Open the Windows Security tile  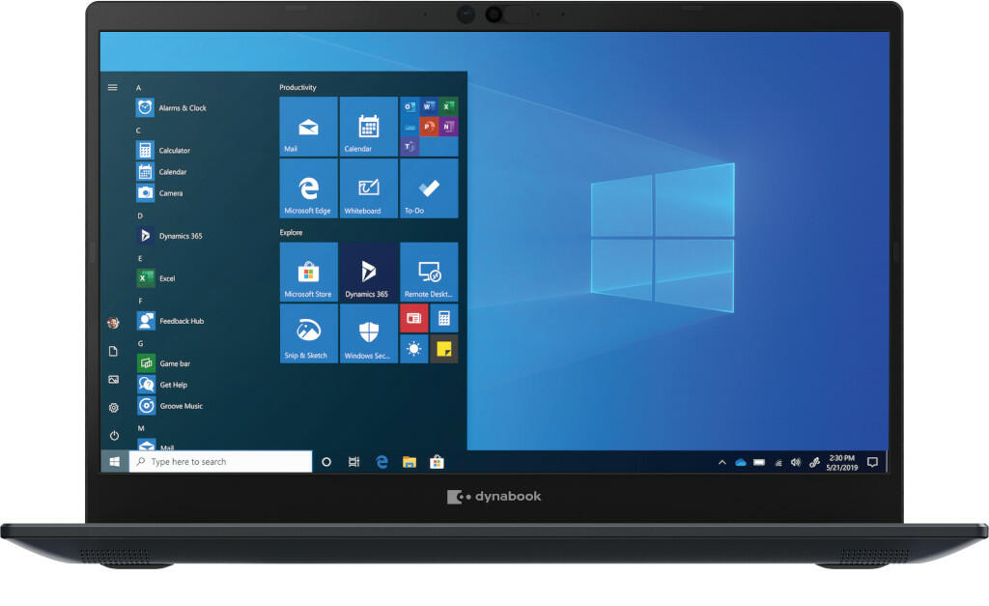click(368, 333)
